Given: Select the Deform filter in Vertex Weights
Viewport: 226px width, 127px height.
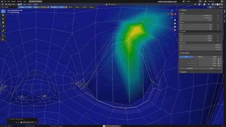Looking at the screenshot, I should [x=201, y=57].
